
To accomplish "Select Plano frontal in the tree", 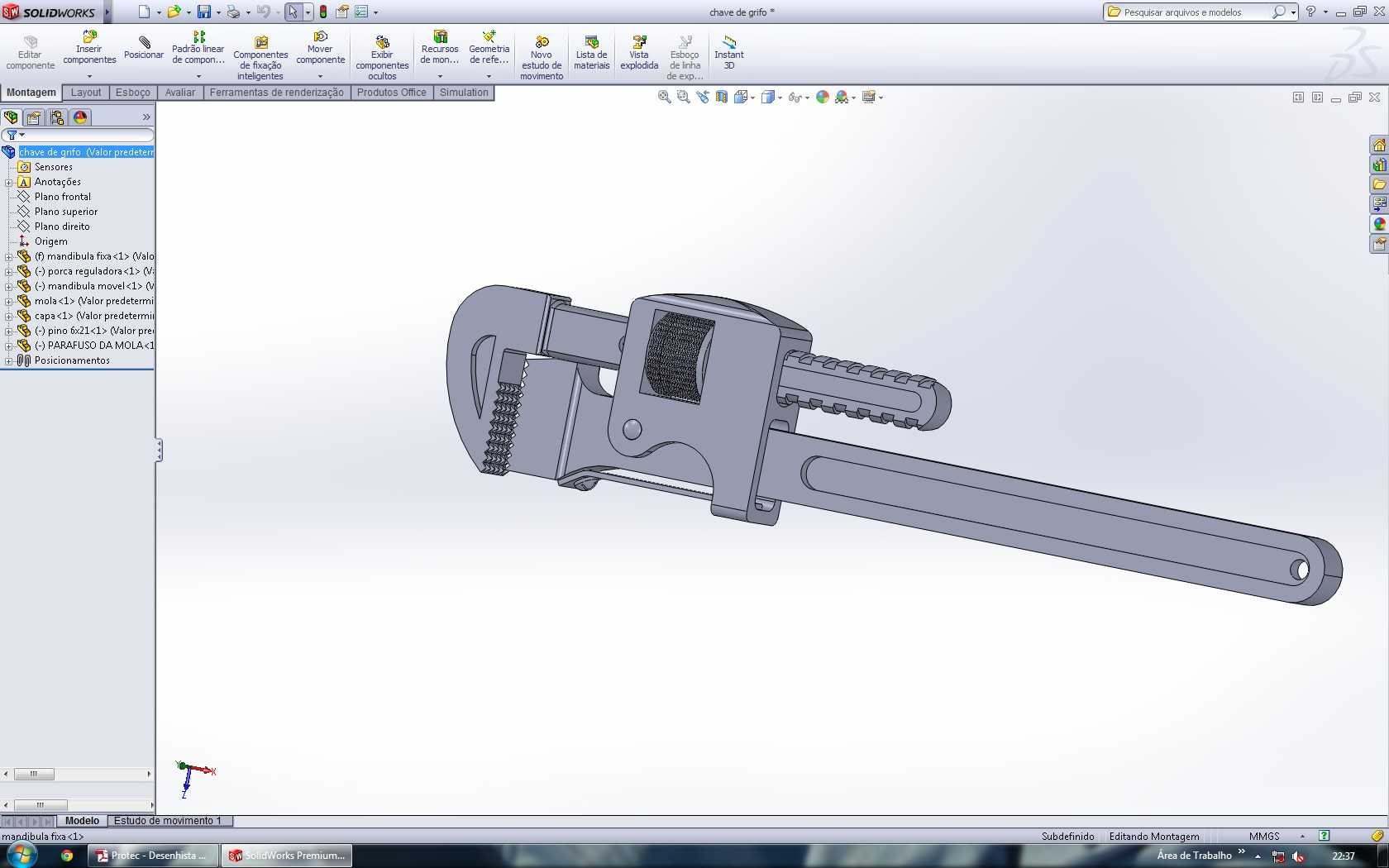I will tap(63, 197).
